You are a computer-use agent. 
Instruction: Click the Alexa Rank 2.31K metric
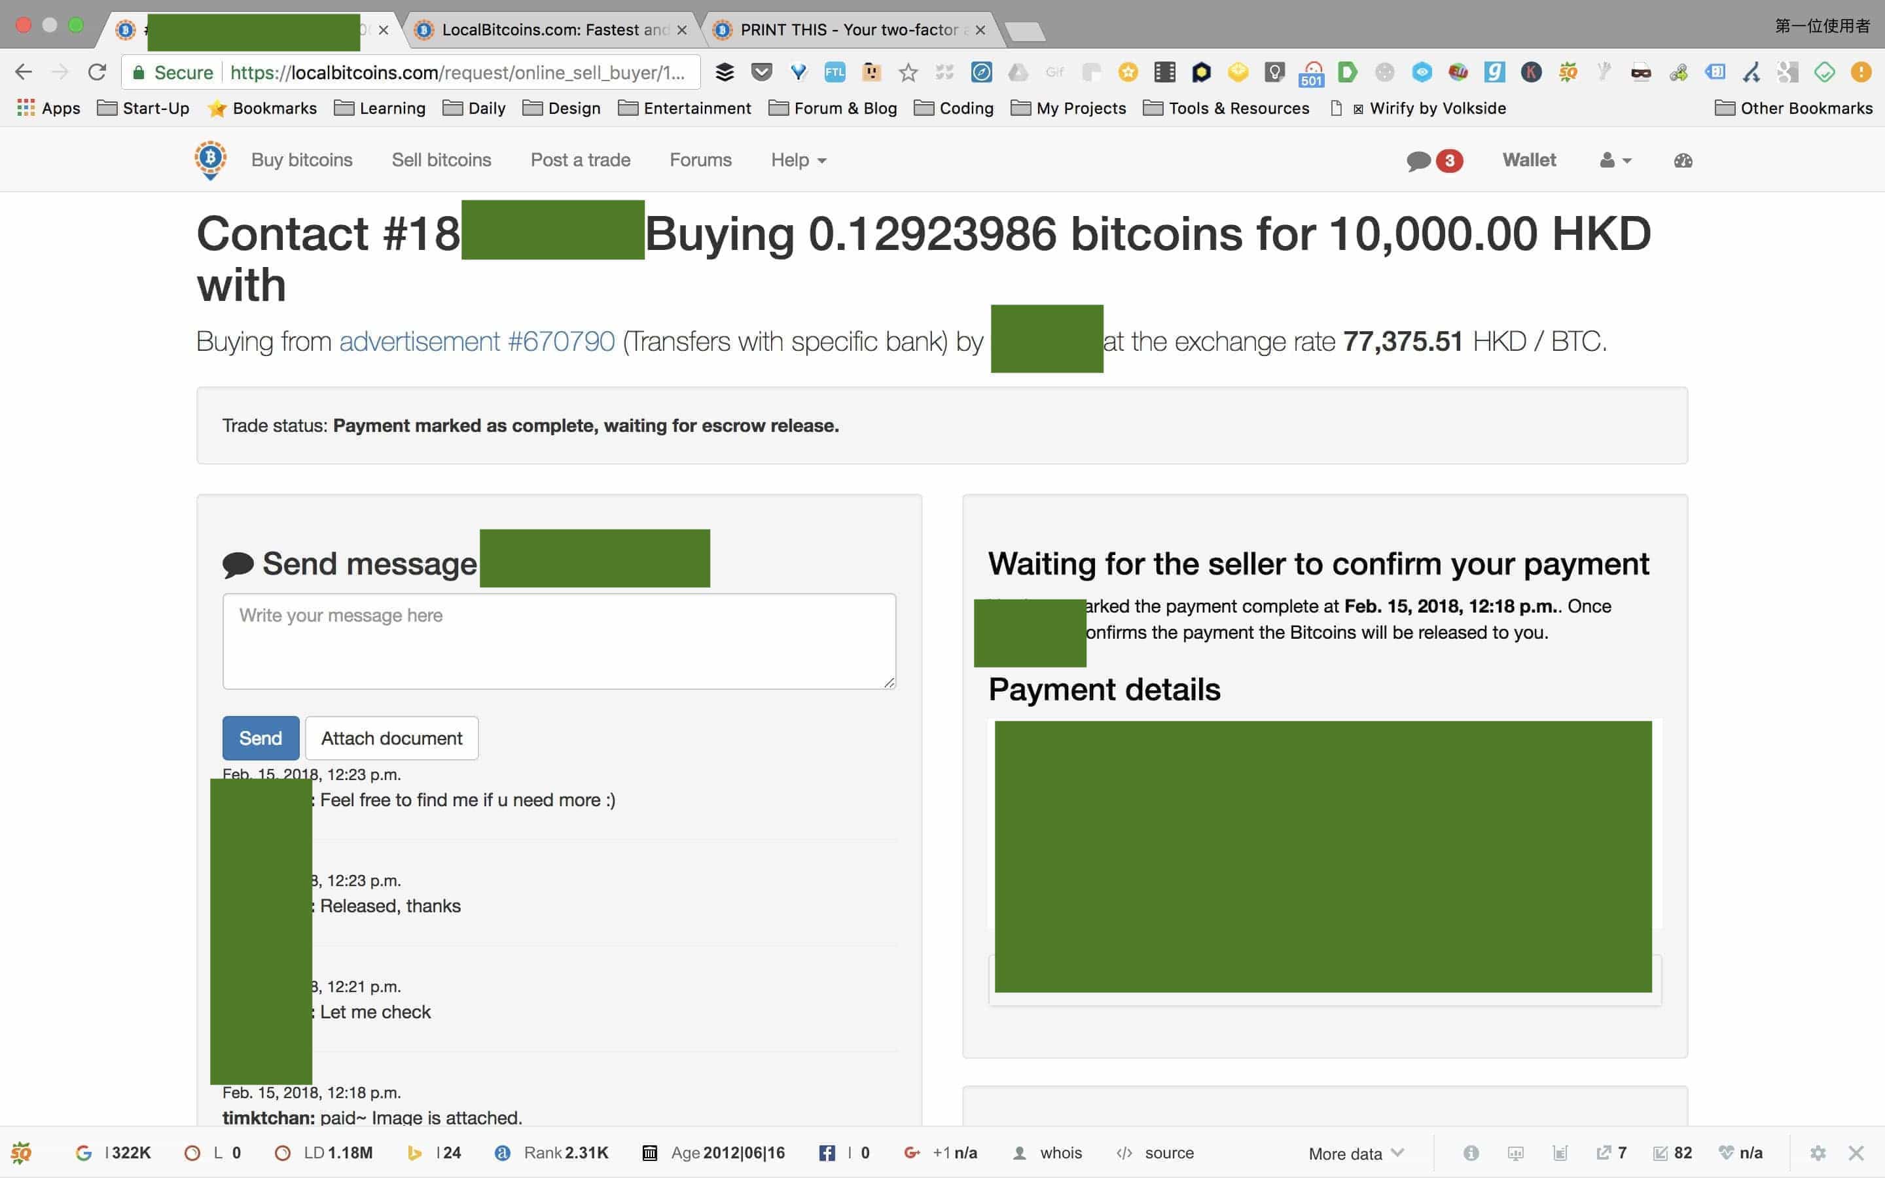[552, 1153]
